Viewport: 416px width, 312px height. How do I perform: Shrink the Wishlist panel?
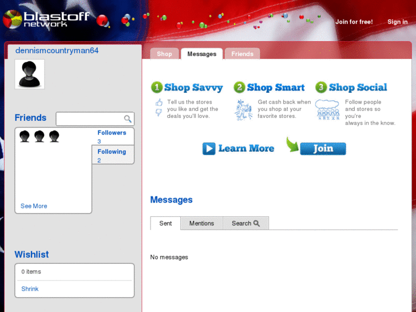(30, 289)
